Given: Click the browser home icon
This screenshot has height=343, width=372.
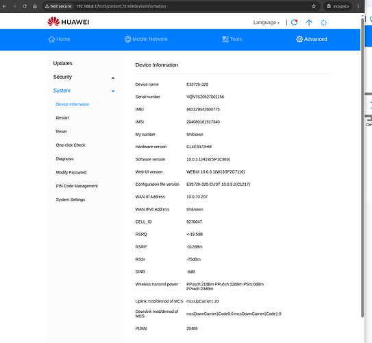Looking at the screenshot, I should point(35,6).
